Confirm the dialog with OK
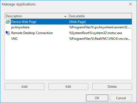Viewport: 137px width, 103px height. (97, 98)
